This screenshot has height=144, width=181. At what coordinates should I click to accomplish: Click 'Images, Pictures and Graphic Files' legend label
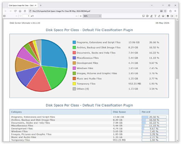[x=97, y=73]
